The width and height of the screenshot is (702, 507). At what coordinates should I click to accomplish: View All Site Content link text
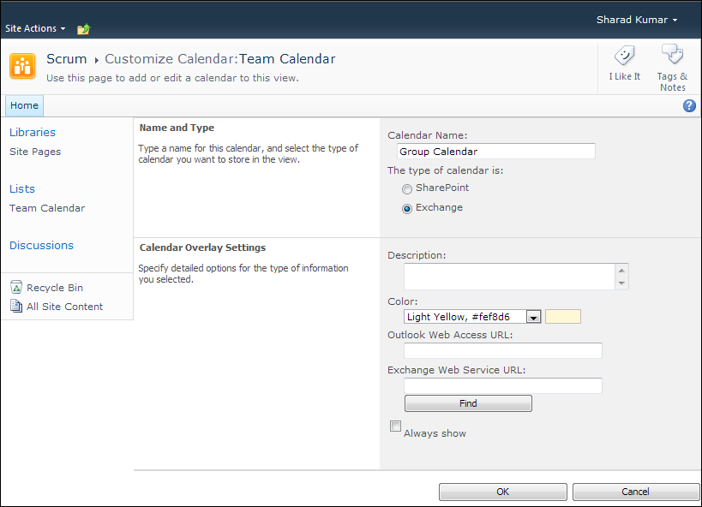tap(64, 307)
